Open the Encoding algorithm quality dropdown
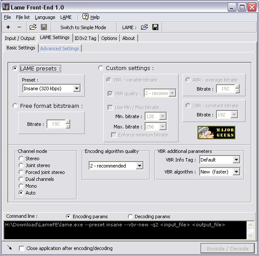 [x=116, y=166]
